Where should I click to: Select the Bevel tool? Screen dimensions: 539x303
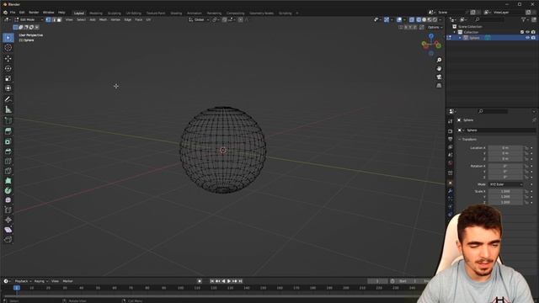(x=8, y=151)
